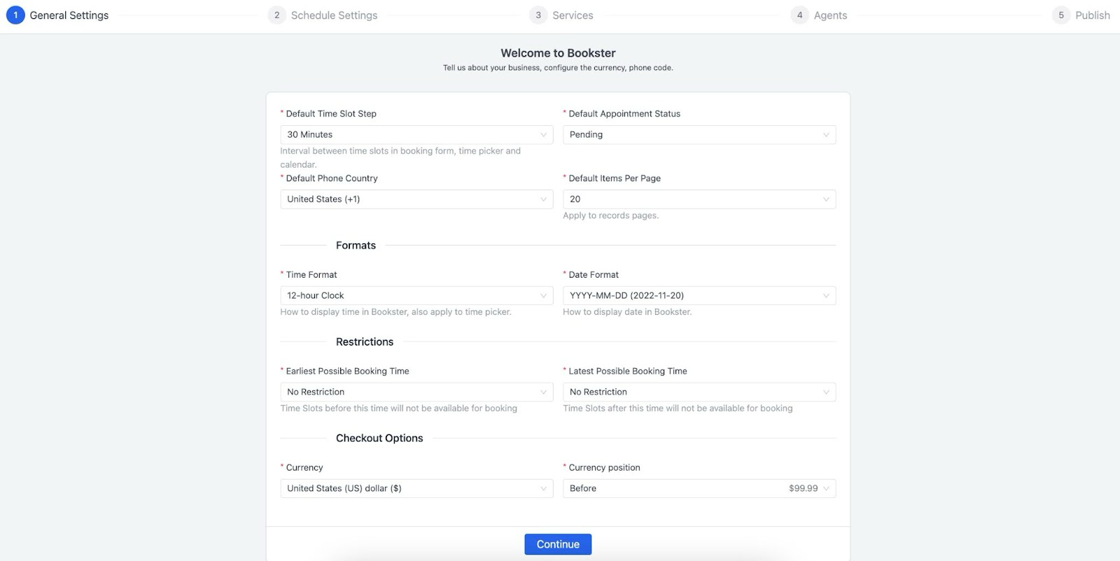This screenshot has width=1120, height=561.
Task: Click step number 5 circle icon
Action: pos(1061,15)
